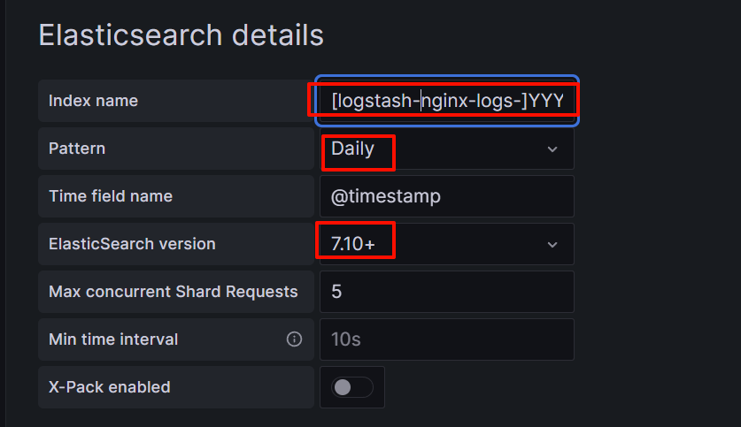Click the YYY text in Index name

[546, 101]
